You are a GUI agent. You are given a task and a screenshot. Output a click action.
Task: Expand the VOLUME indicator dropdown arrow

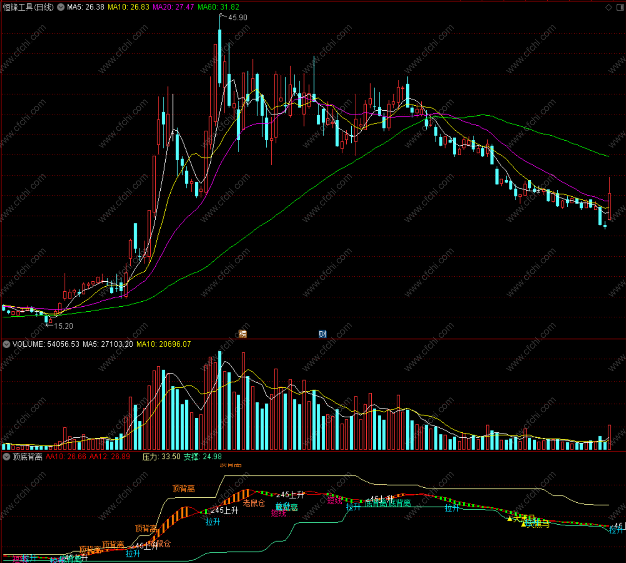7,344
